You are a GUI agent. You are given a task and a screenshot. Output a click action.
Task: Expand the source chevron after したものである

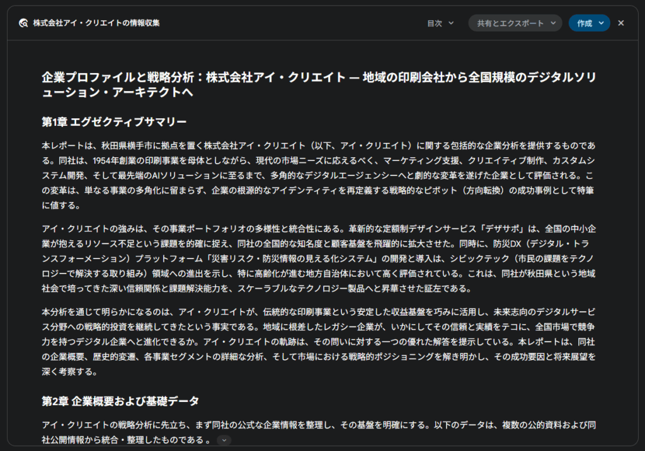(224, 440)
